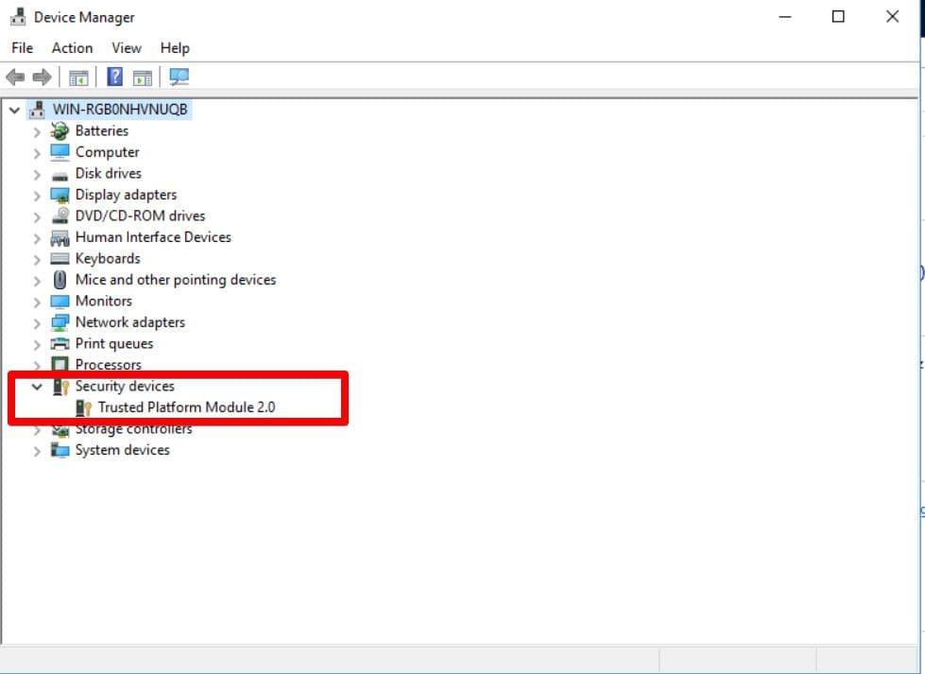
Task: Click the Show/Hide Action Pane icon
Action: pos(143,78)
